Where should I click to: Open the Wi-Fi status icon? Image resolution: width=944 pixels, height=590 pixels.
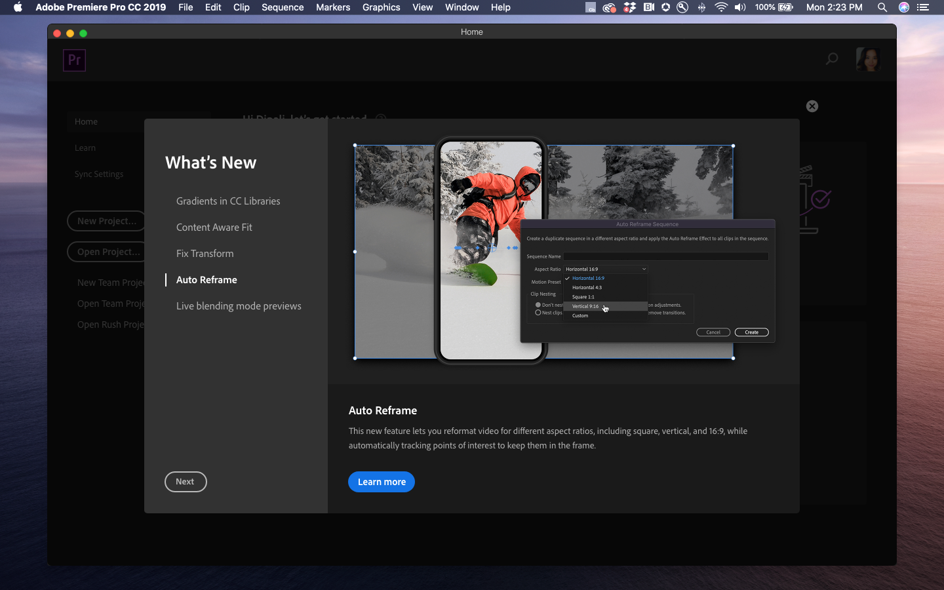click(721, 7)
